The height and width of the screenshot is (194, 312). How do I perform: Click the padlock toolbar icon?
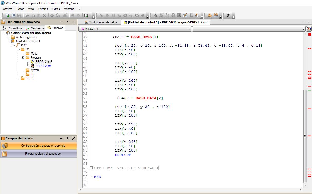click(173, 16)
